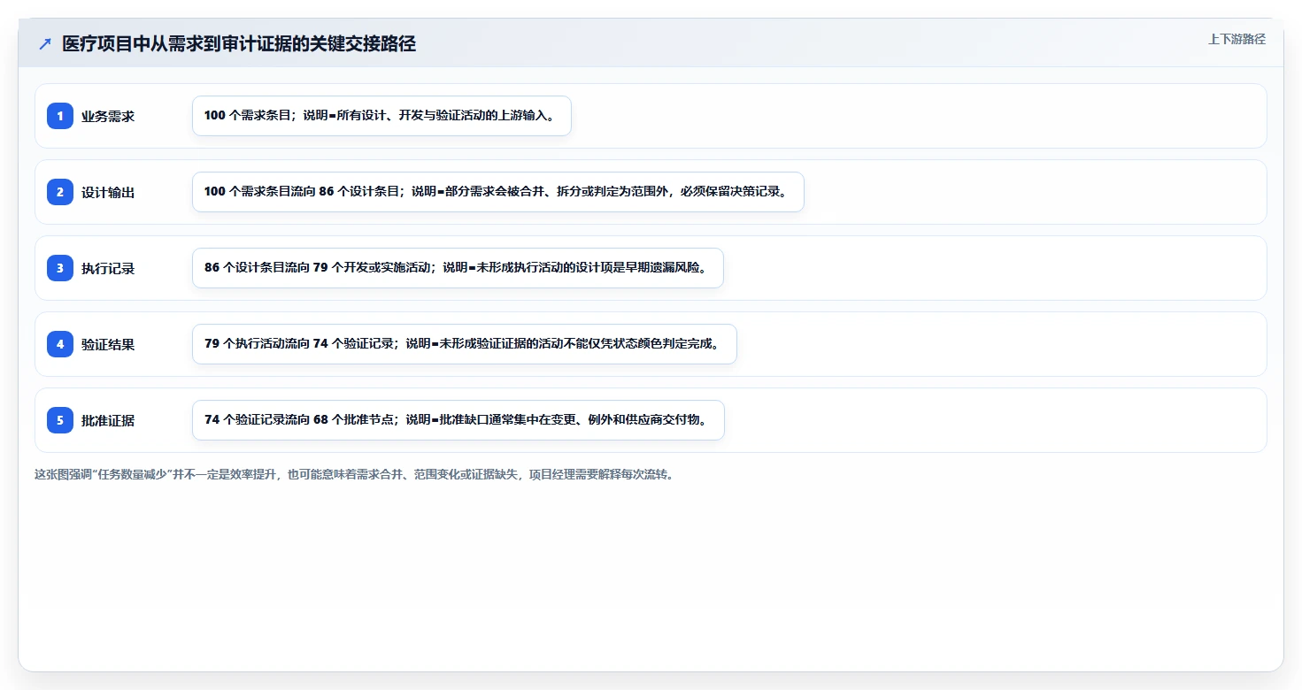Click the step 1 number badge

(x=60, y=116)
